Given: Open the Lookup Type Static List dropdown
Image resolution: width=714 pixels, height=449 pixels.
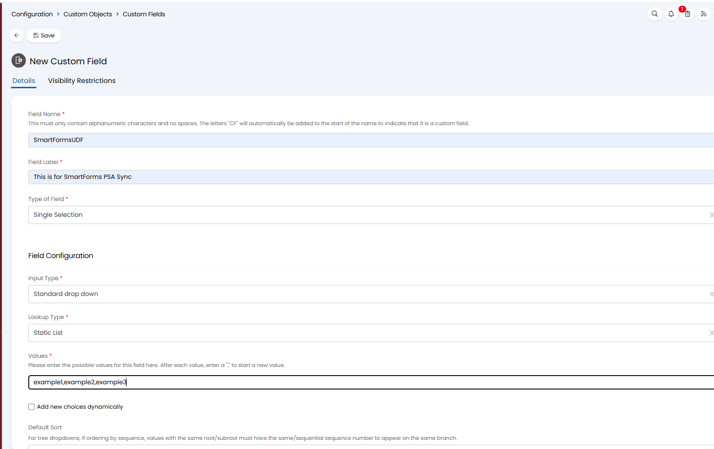Looking at the screenshot, I should (364, 333).
